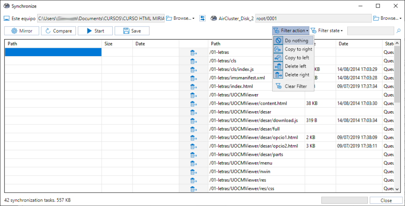
Task: Select the /01-letras/UOCMViewer/content.html path
Action: pyautogui.click(x=248, y=103)
